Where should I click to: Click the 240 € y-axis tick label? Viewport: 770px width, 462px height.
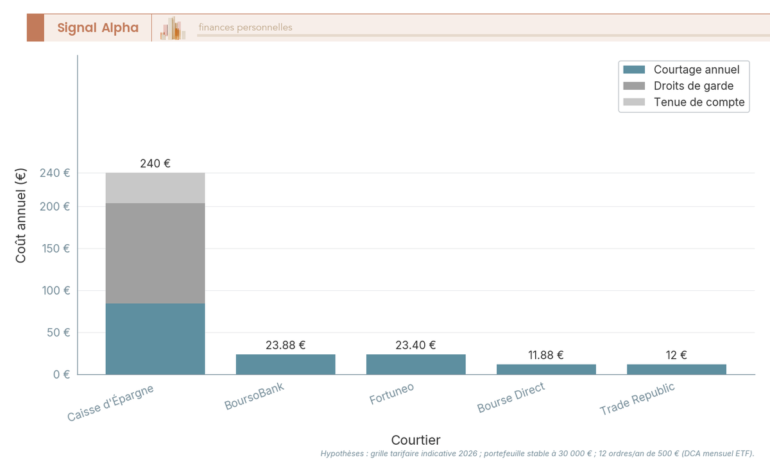point(55,173)
